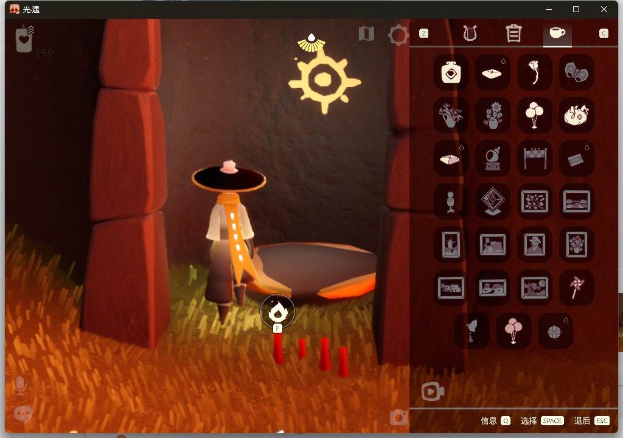
Task: Select the cassette tape item
Action: pyautogui.click(x=577, y=158)
